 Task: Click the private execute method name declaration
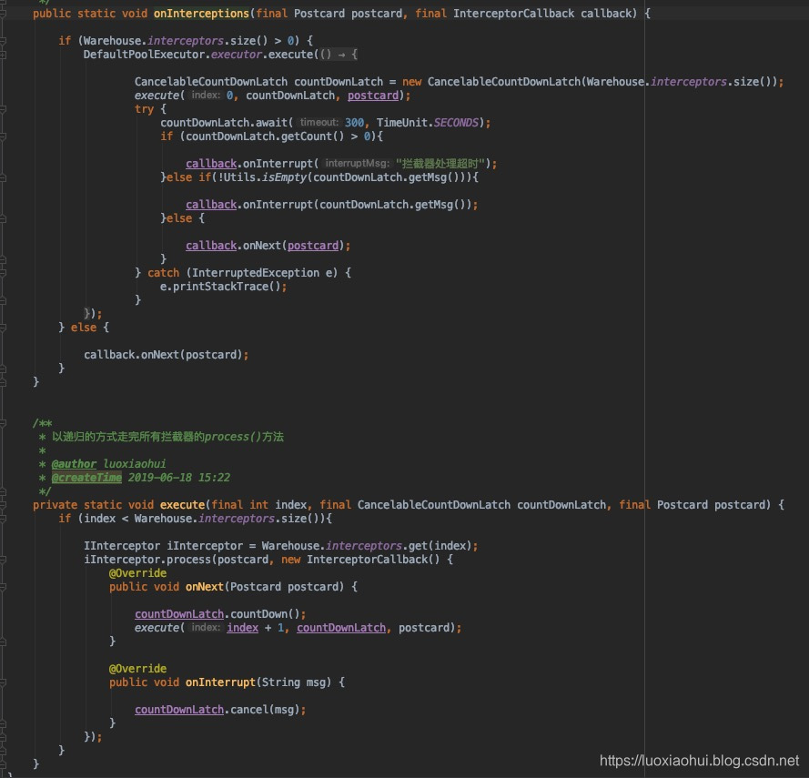182,505
